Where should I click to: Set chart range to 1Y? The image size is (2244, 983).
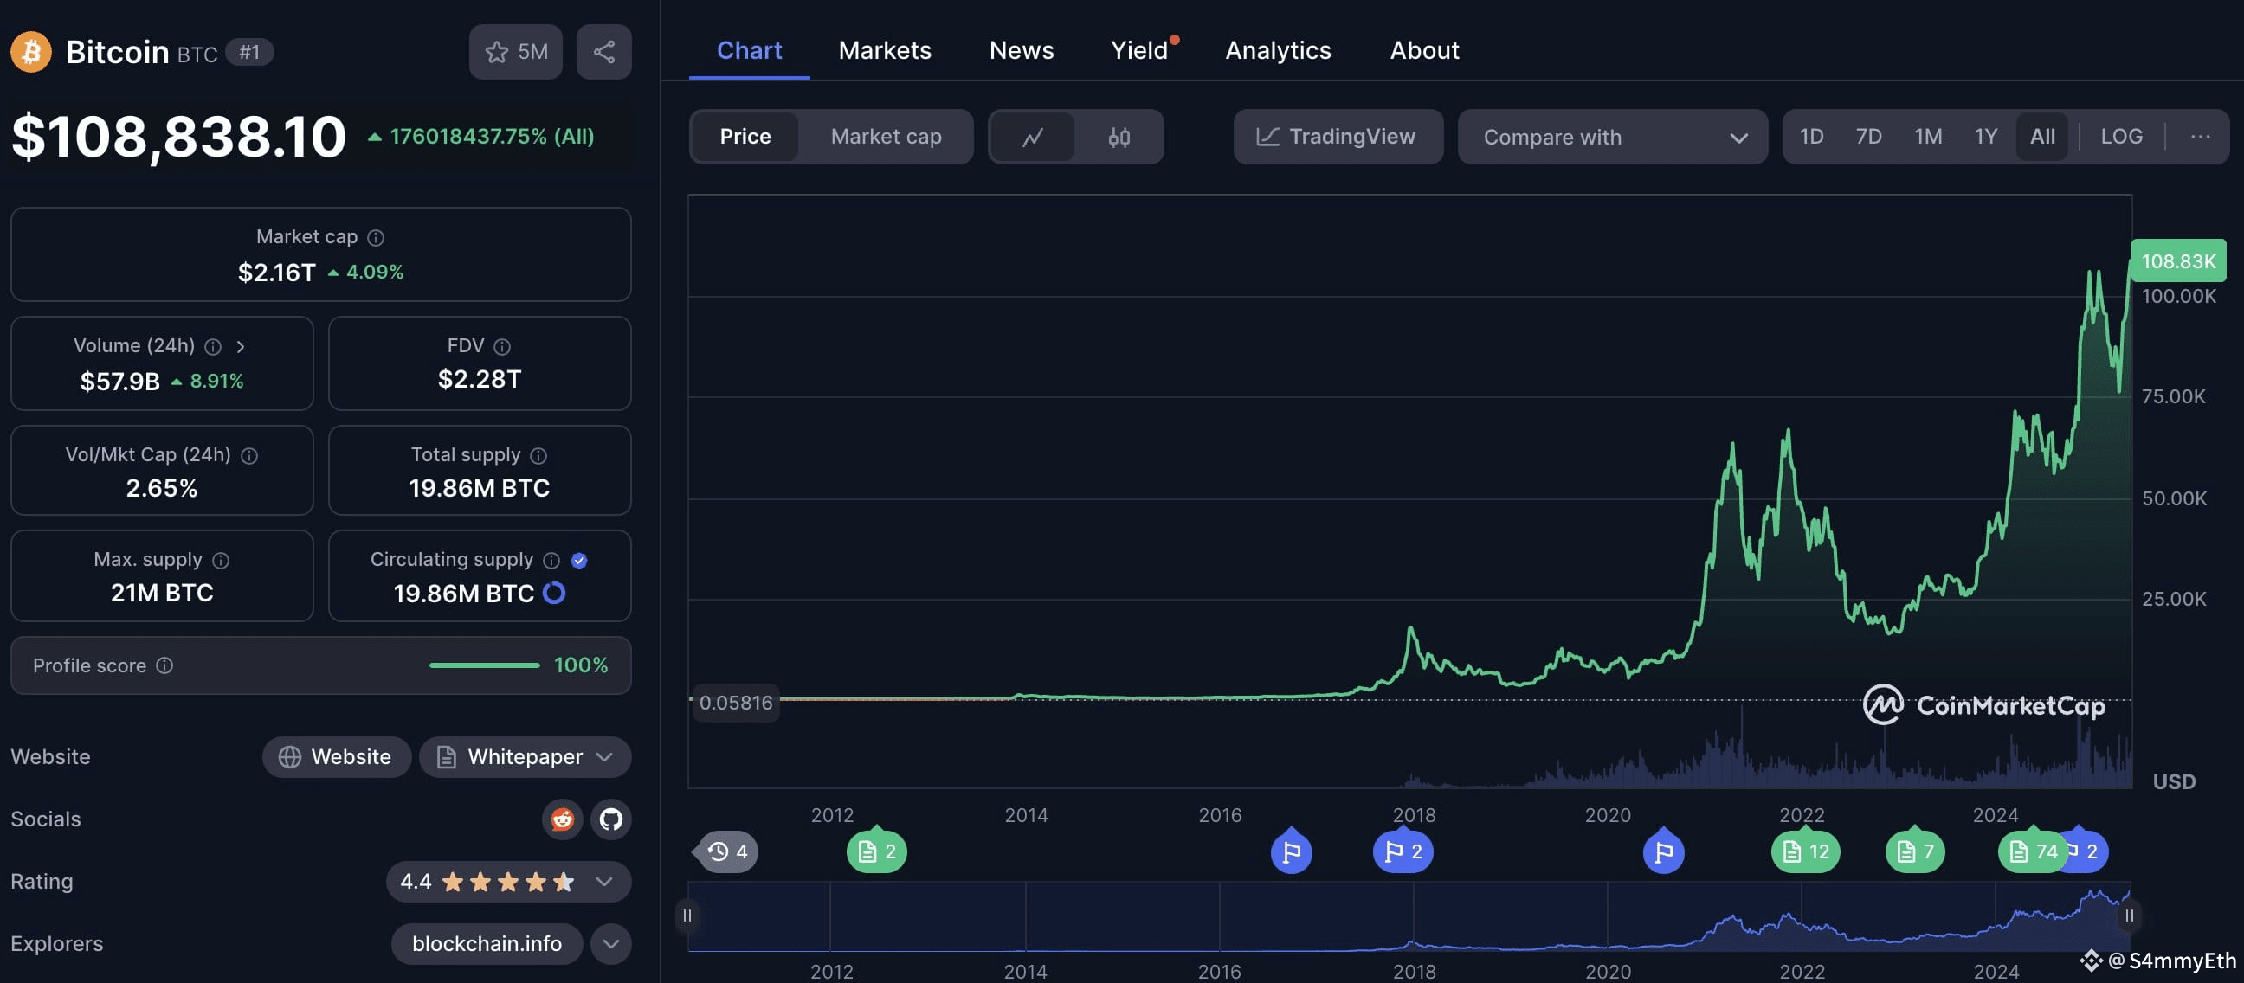(x=1985, y=137)
